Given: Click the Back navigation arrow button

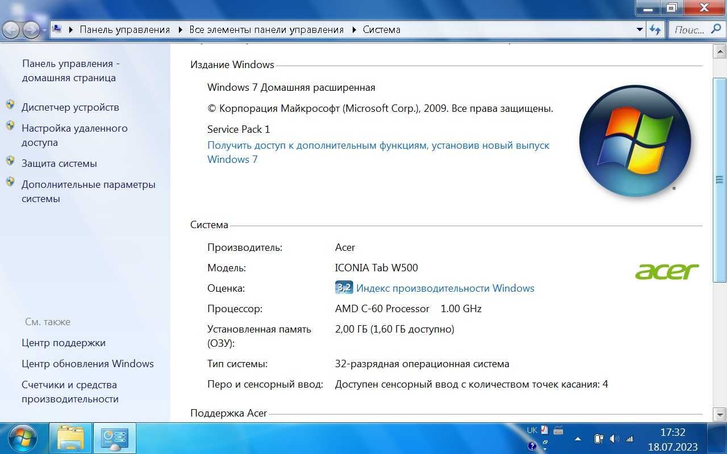Looking at the screenshot, I should (x=11, y=30).
